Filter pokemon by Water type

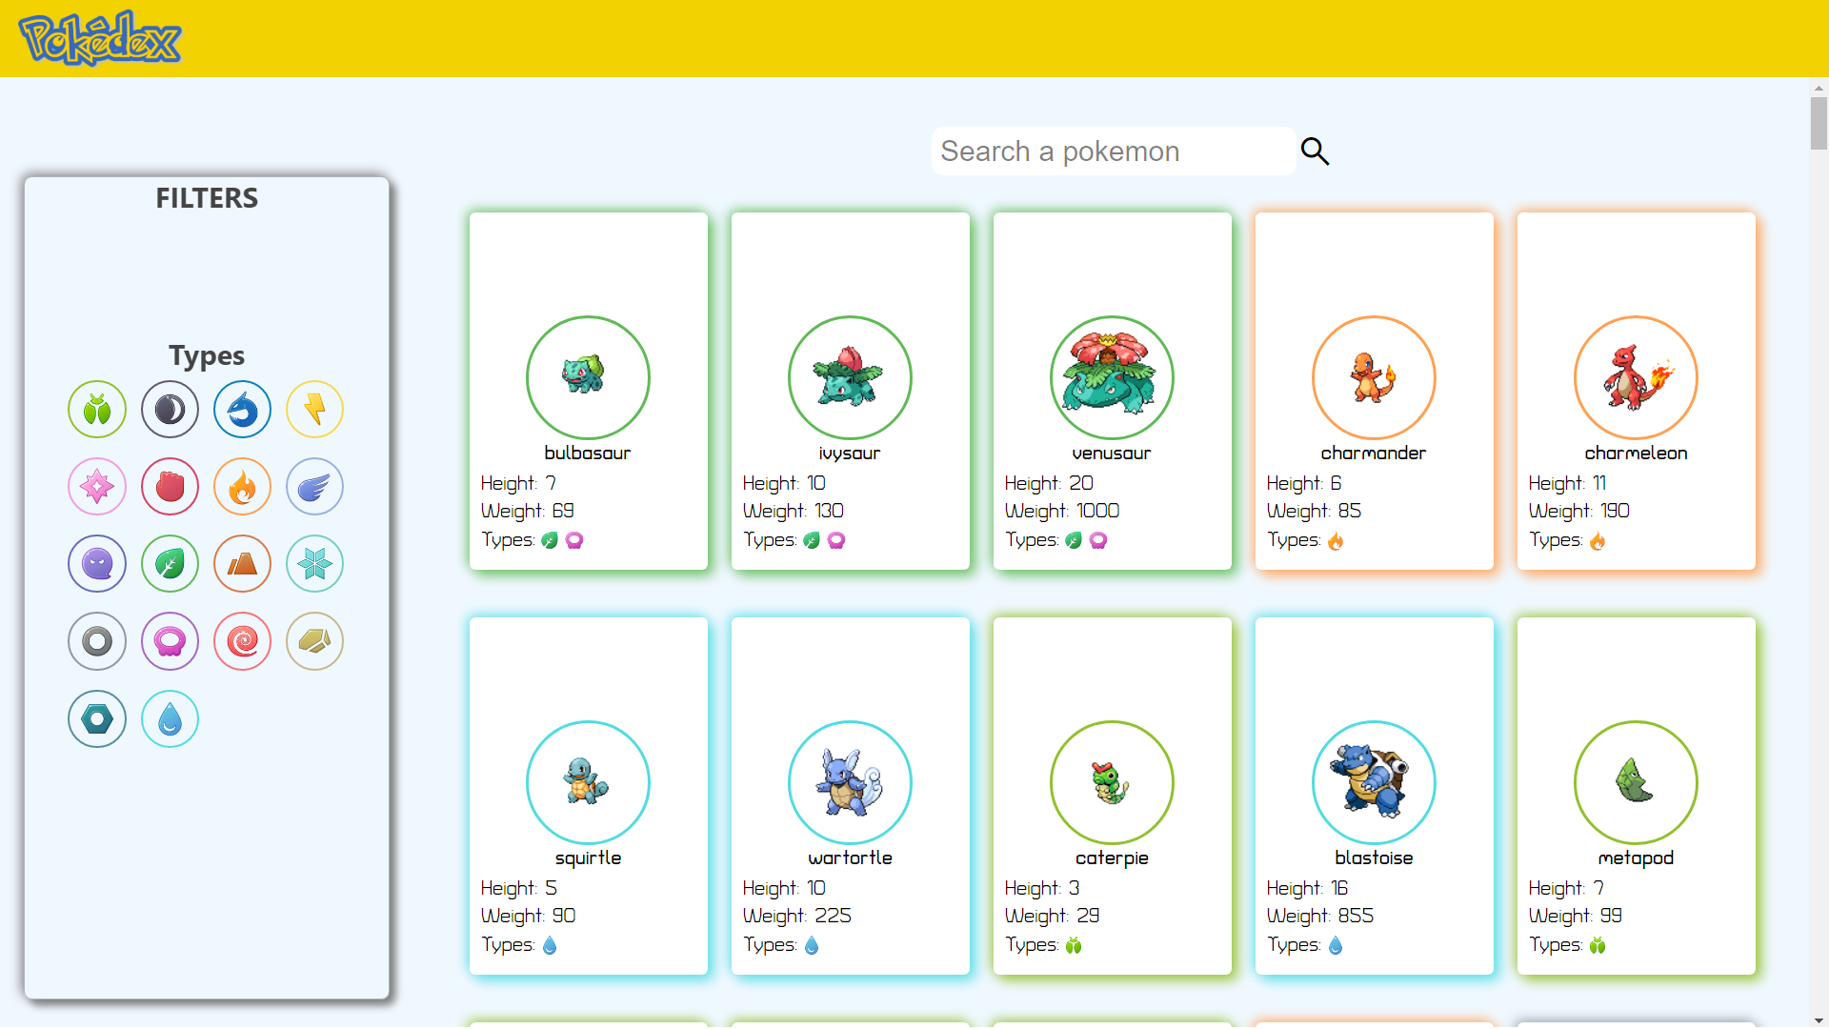[170, 718]
